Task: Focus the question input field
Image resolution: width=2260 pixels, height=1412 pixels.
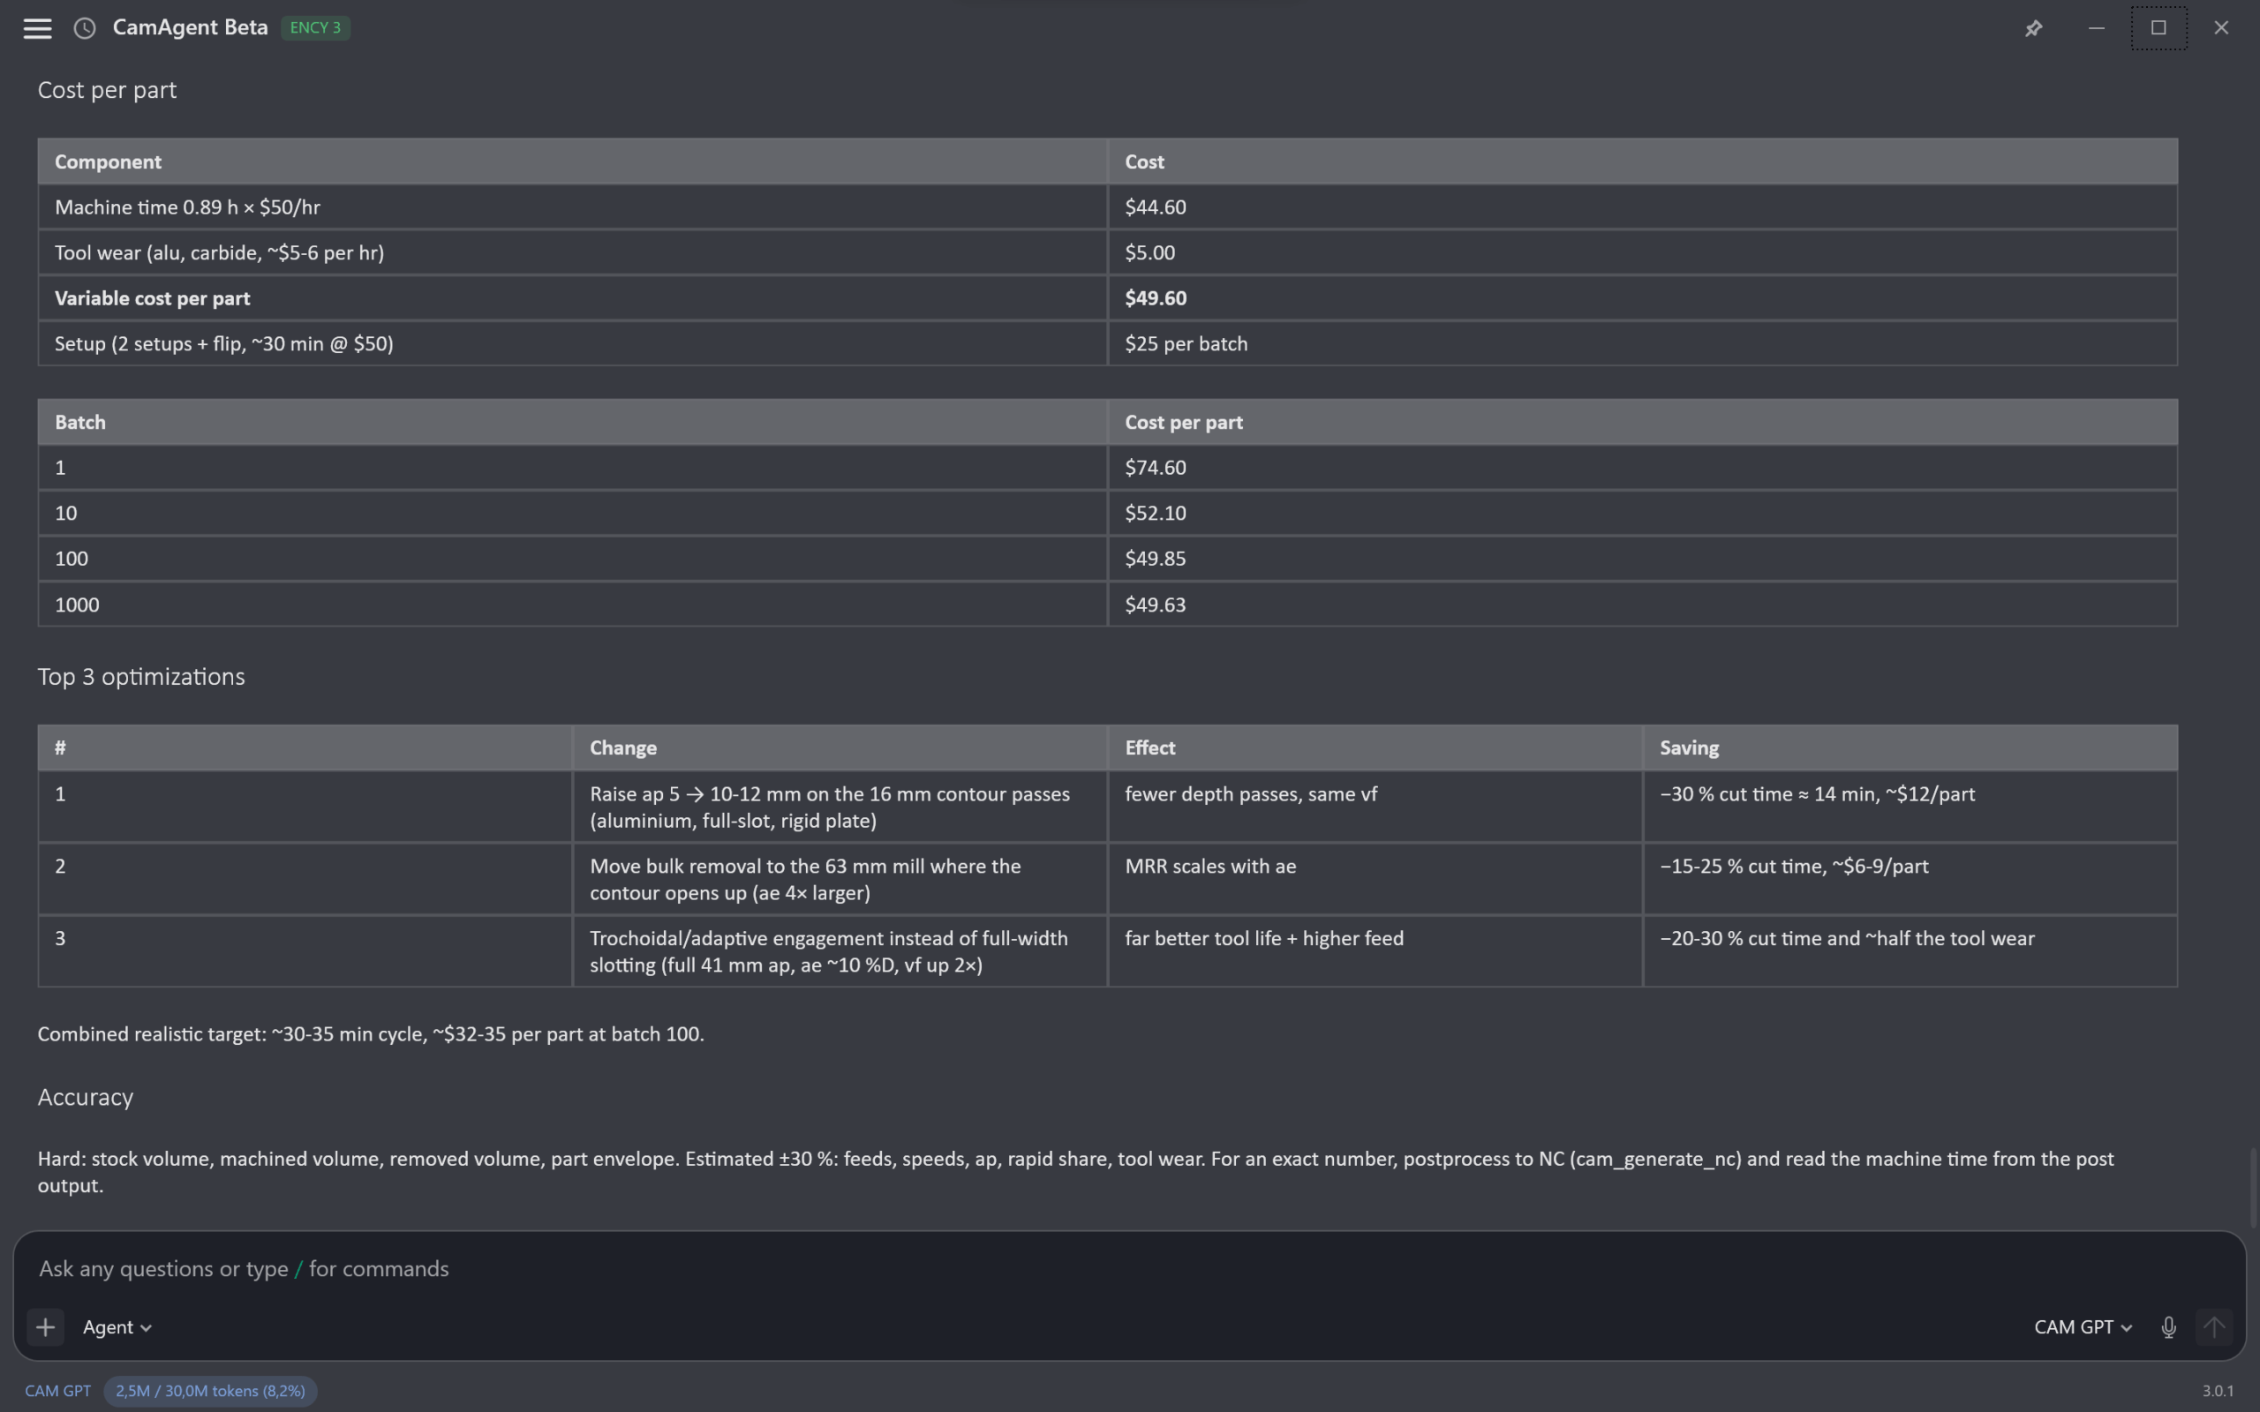Action: click(1129, 1268)
